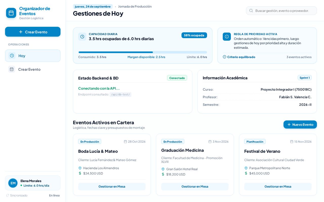Image resolution: width=324 pixels, height=202 pixels.
Task: Click the calendar icon beside sidebar Crear Evento
Action: click(12, 69)
